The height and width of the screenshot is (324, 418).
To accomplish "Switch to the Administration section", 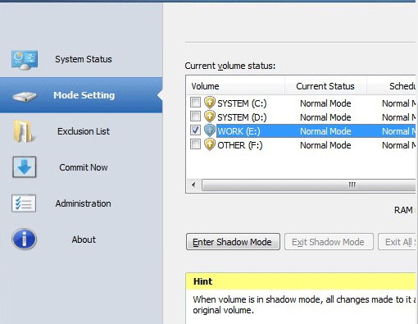I will (x=81, y=203).
